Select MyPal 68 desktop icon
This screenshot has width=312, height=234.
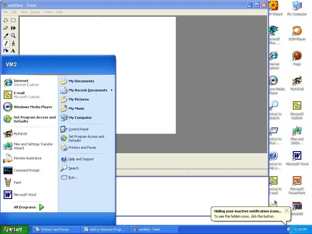(x=297, y=83)
